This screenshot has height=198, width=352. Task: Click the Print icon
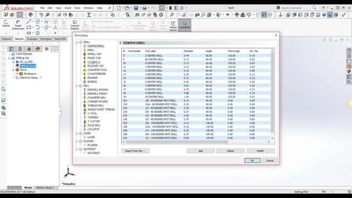click(x=144, y=8)
